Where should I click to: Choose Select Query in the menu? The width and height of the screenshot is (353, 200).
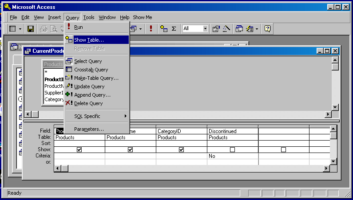click(97, 61)
